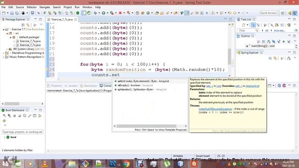
Task: Click Last Edit Location arrow icon
Action: tap(229, 13)
